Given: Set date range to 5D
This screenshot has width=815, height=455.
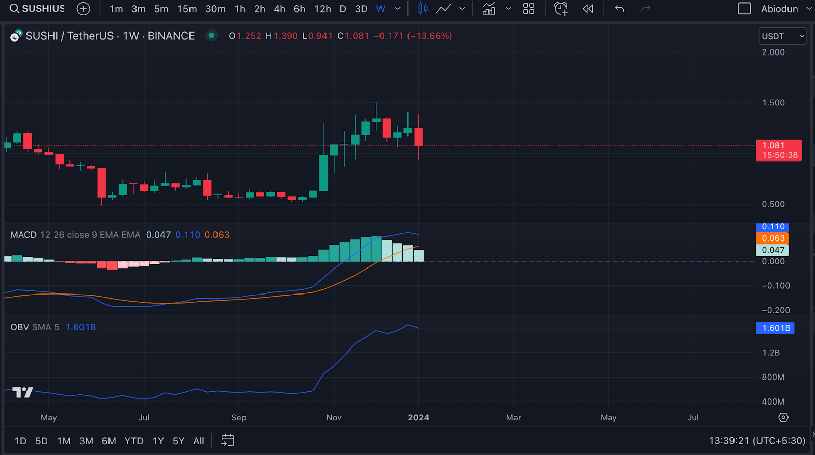Looking at the screenshot, I should click(x=41, y=441).
